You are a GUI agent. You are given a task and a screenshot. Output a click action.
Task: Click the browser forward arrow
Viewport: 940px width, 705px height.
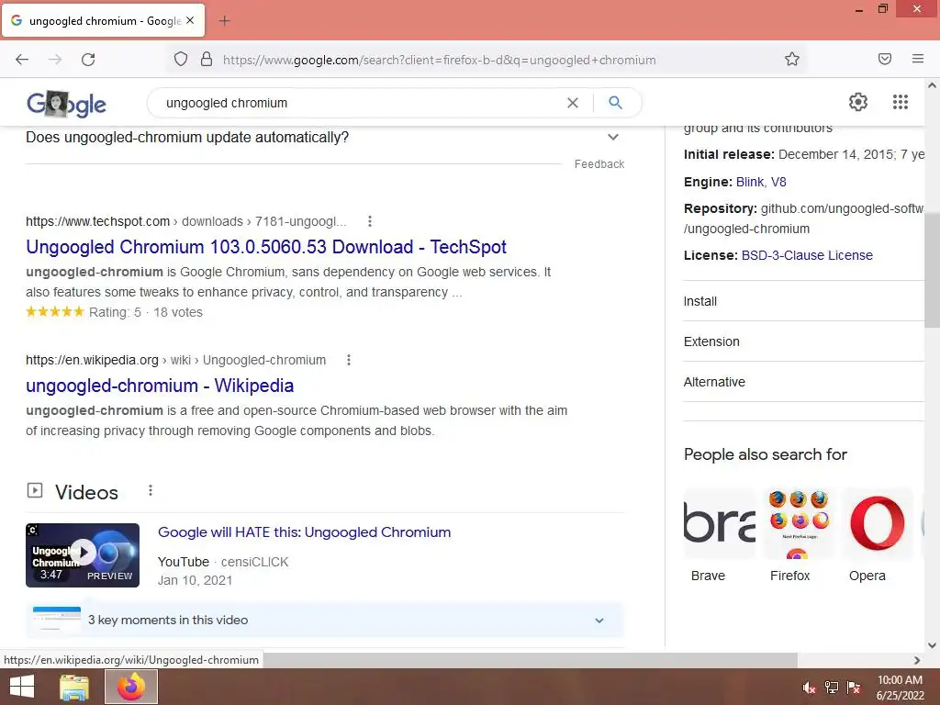coord(55,60)
